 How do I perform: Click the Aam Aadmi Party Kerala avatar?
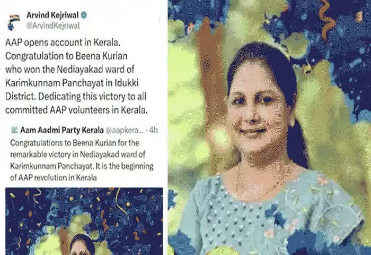(14, 130)
